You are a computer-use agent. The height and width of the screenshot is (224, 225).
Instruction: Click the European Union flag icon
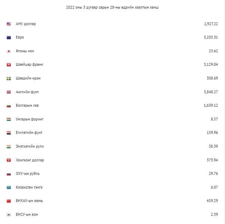(x=9, y=38)
